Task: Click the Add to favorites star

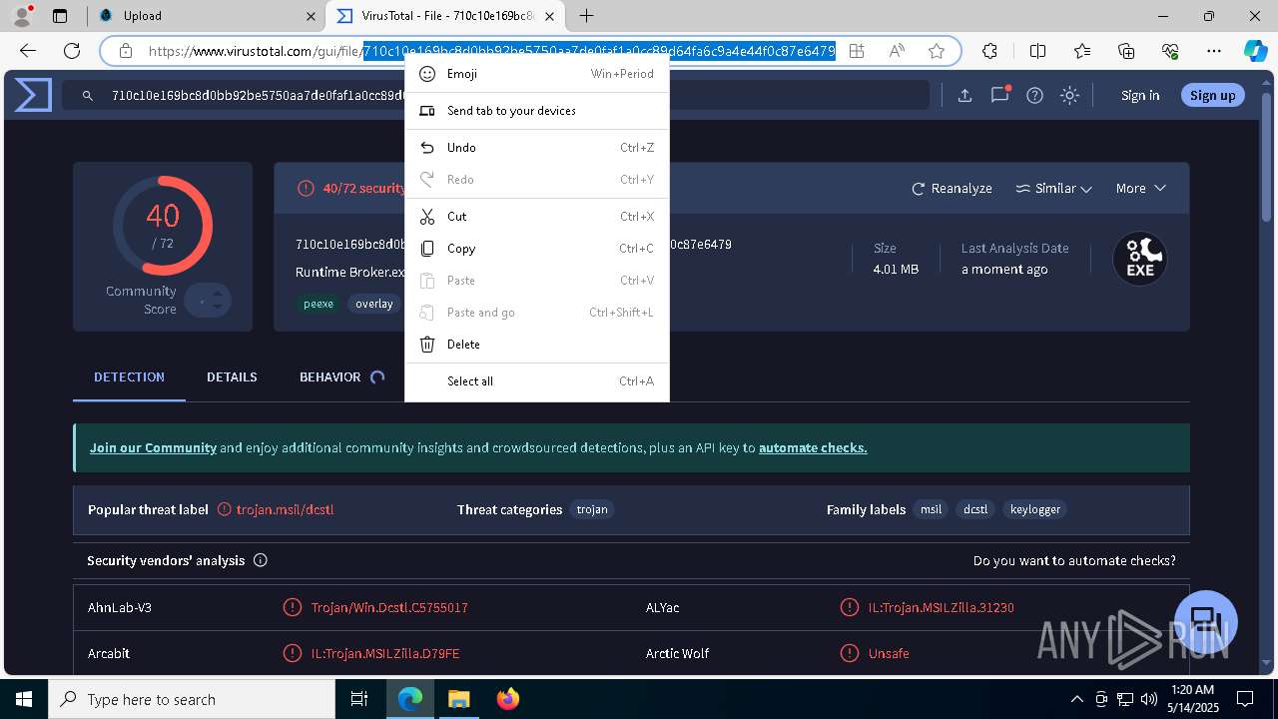Action: tap(937, 51)
